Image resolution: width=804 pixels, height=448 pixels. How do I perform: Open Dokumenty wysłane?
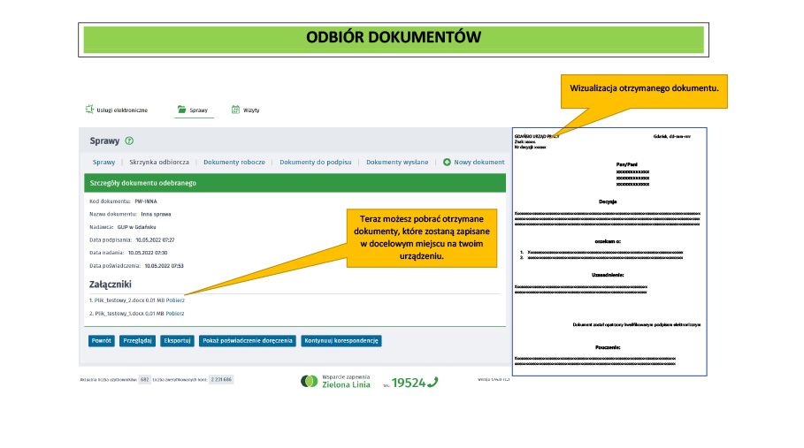pos(397,162)
